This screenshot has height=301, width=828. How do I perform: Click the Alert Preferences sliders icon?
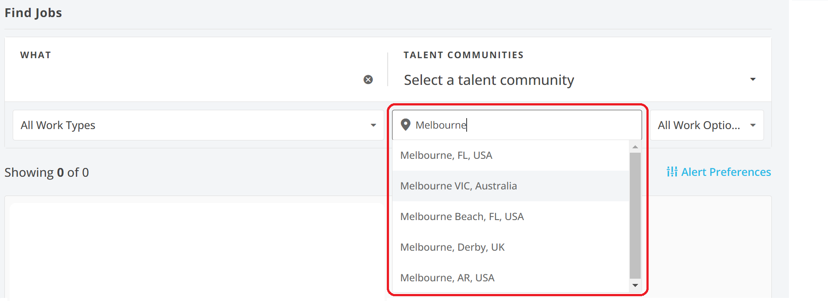(671, 172)
